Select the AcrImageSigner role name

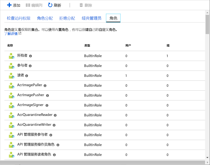30,105
